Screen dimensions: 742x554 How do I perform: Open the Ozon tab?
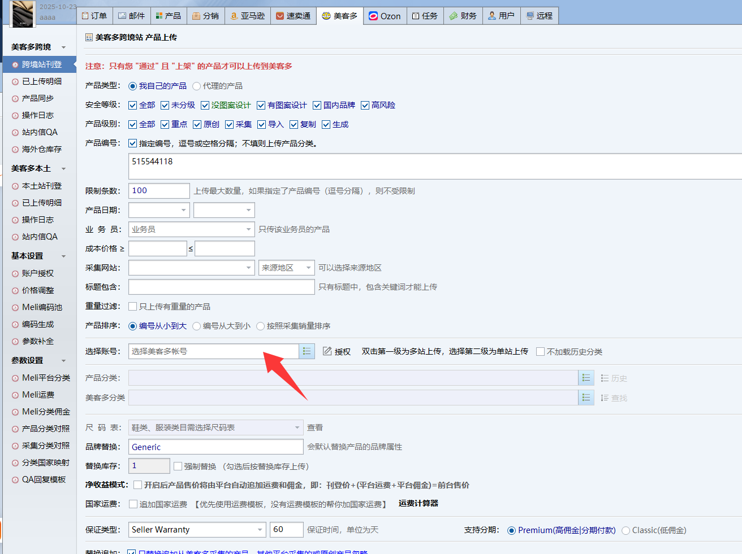point(385,16)
